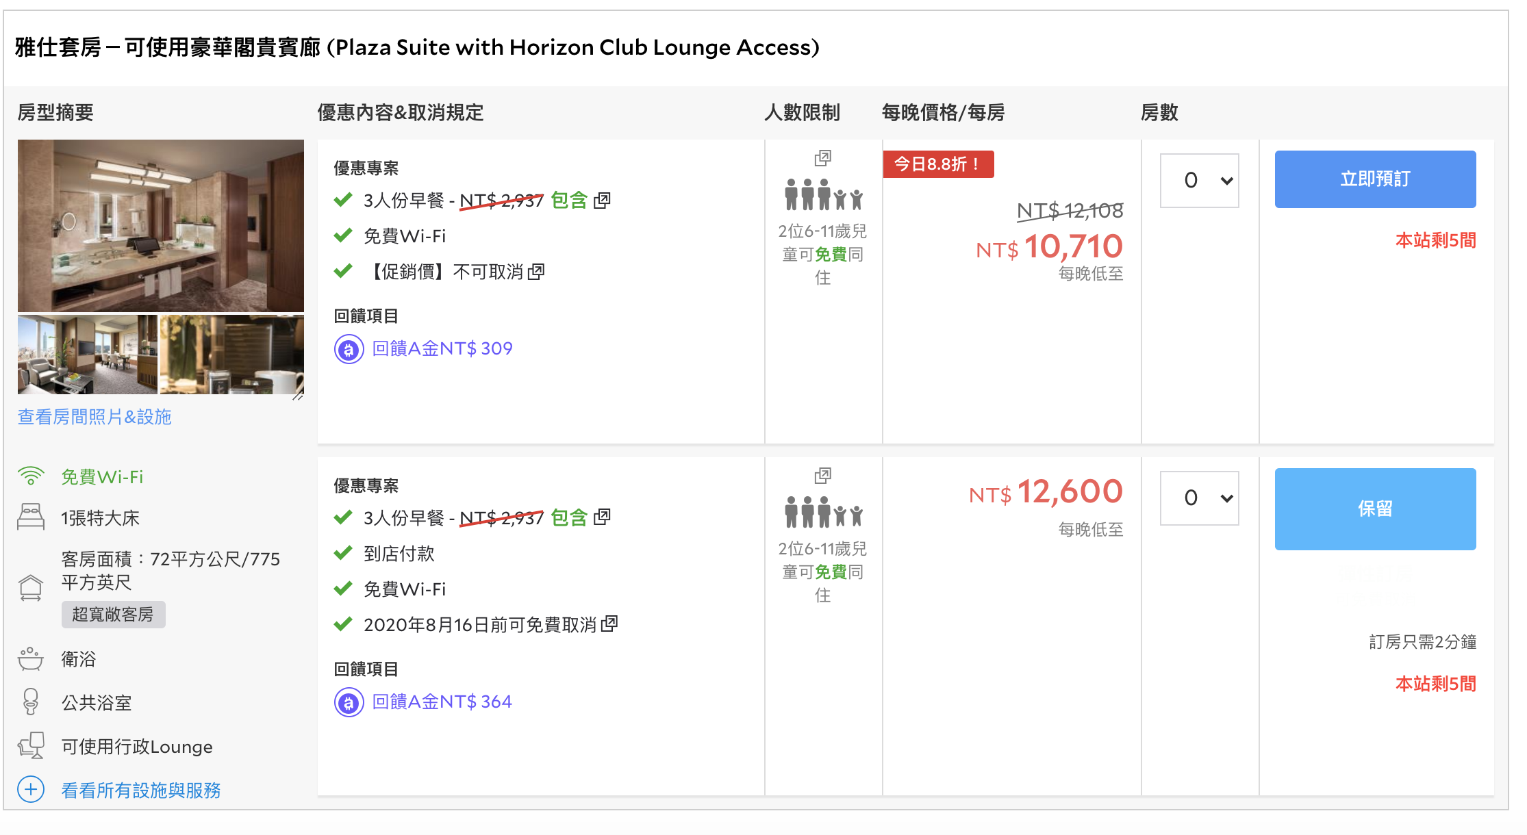Open non-refundable policy popup icon

[x=536, y=272]
